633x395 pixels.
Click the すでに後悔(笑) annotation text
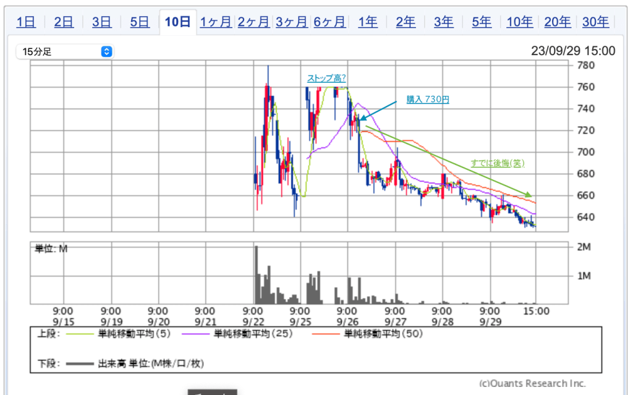click(x=497, y=163)
